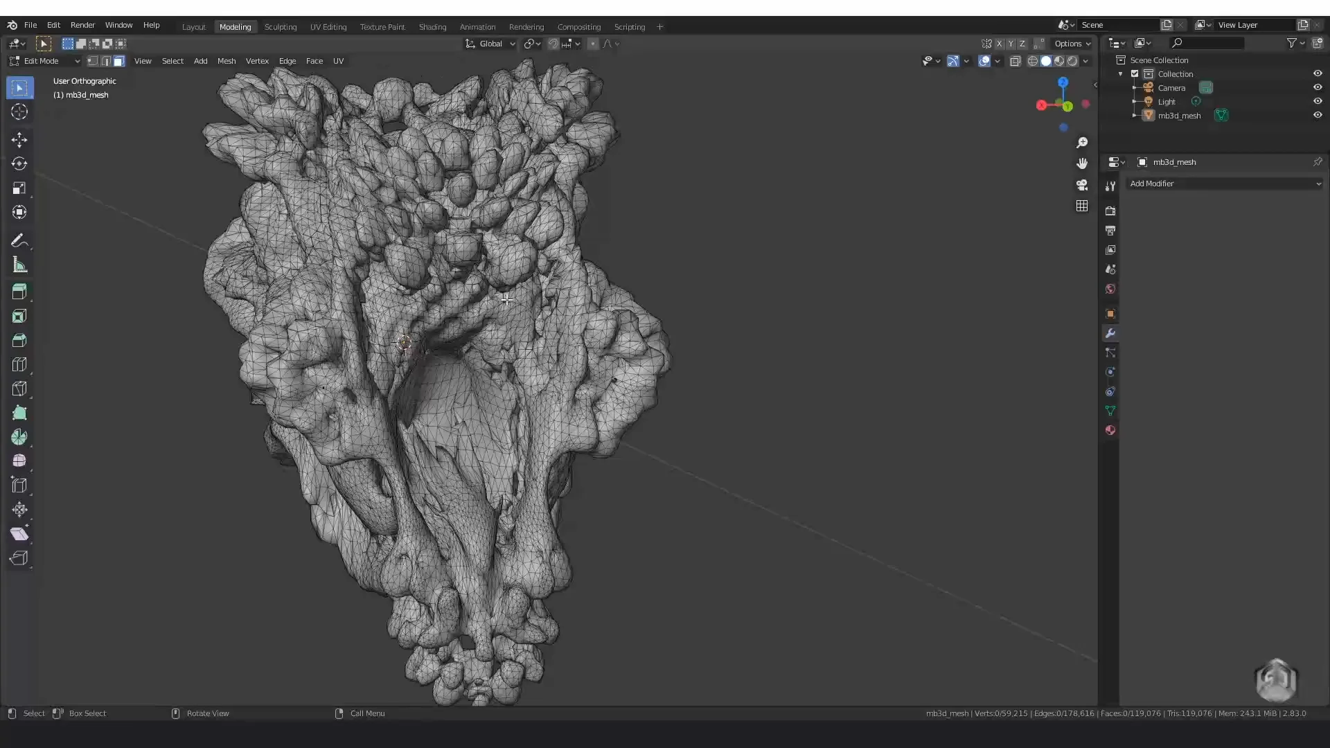Select the Loop Cut tool

19,364
